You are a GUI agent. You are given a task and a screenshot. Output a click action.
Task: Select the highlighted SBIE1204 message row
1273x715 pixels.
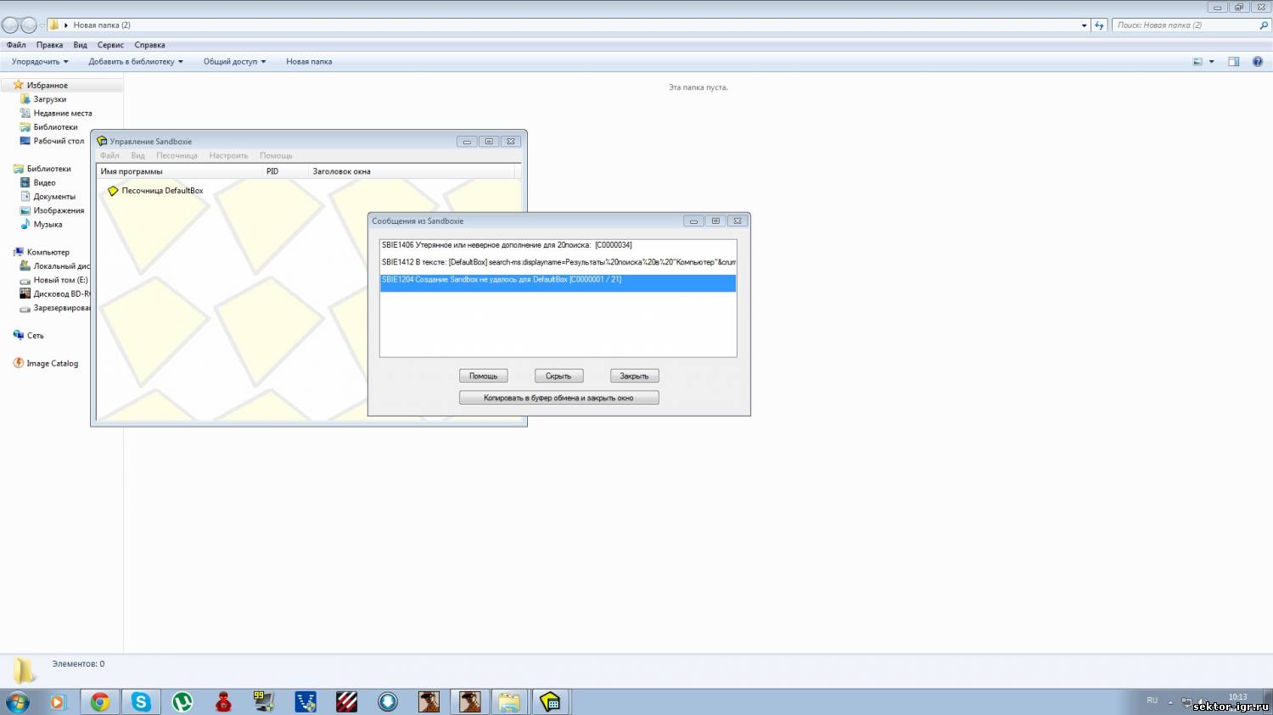(x=558, y=283)
